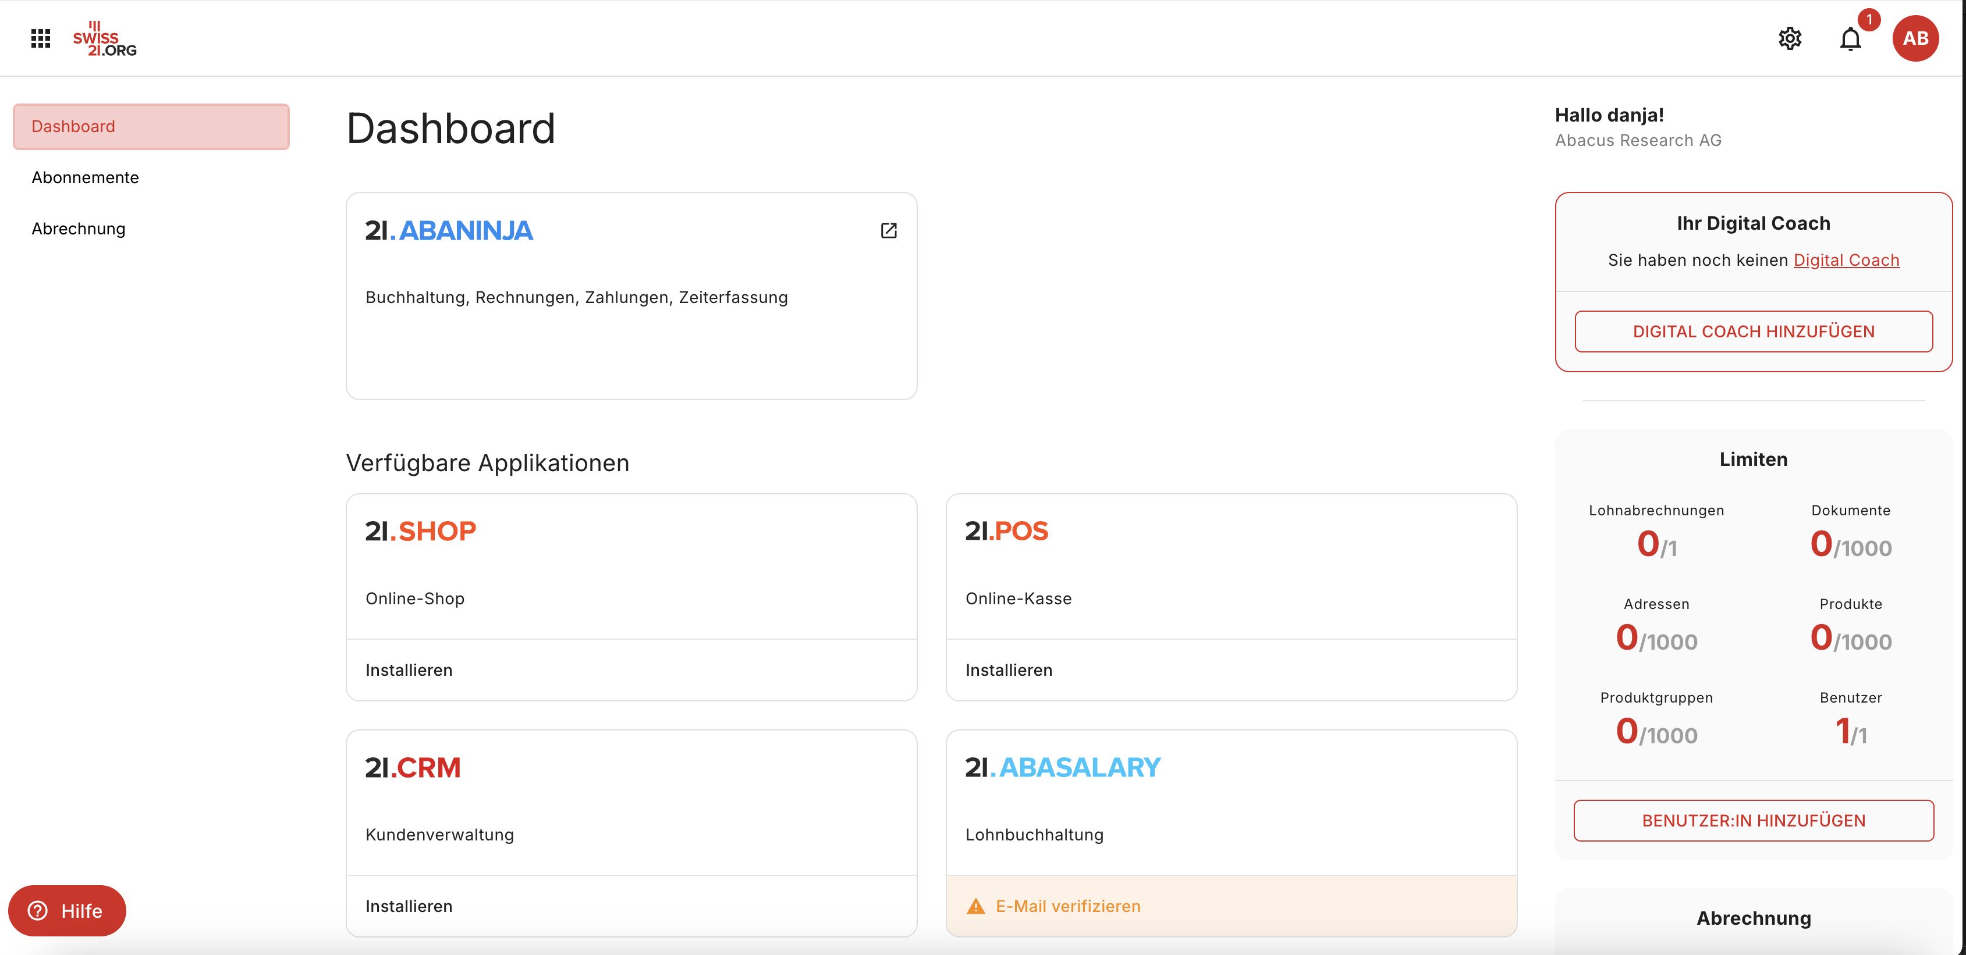The width and height of the screenshot is (1966, 955).
Task: Click the Dashboard page title
Action: 451,128
